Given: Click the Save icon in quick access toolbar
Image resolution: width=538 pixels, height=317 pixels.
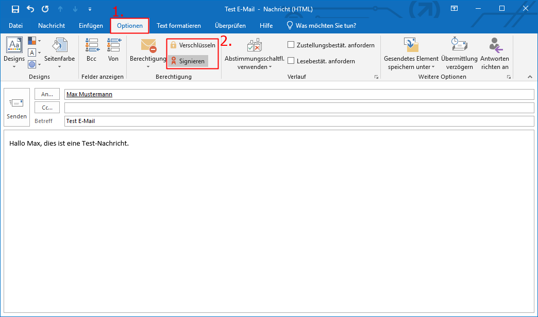Looking at the screenshot, I should click(15, 9).
